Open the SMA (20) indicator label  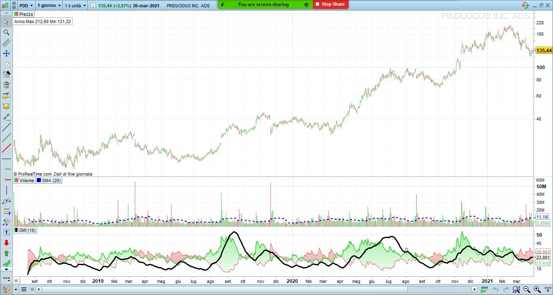49,180
